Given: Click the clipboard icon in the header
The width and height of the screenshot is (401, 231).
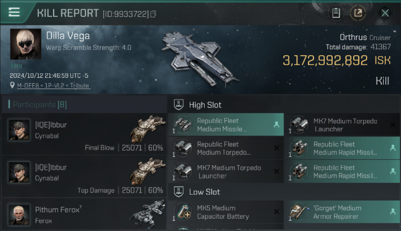Looking at the screenshot, I should click(336, 13).
